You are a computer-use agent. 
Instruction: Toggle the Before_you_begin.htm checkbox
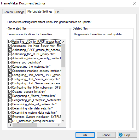pyautogui.click(x=10, y=62)
